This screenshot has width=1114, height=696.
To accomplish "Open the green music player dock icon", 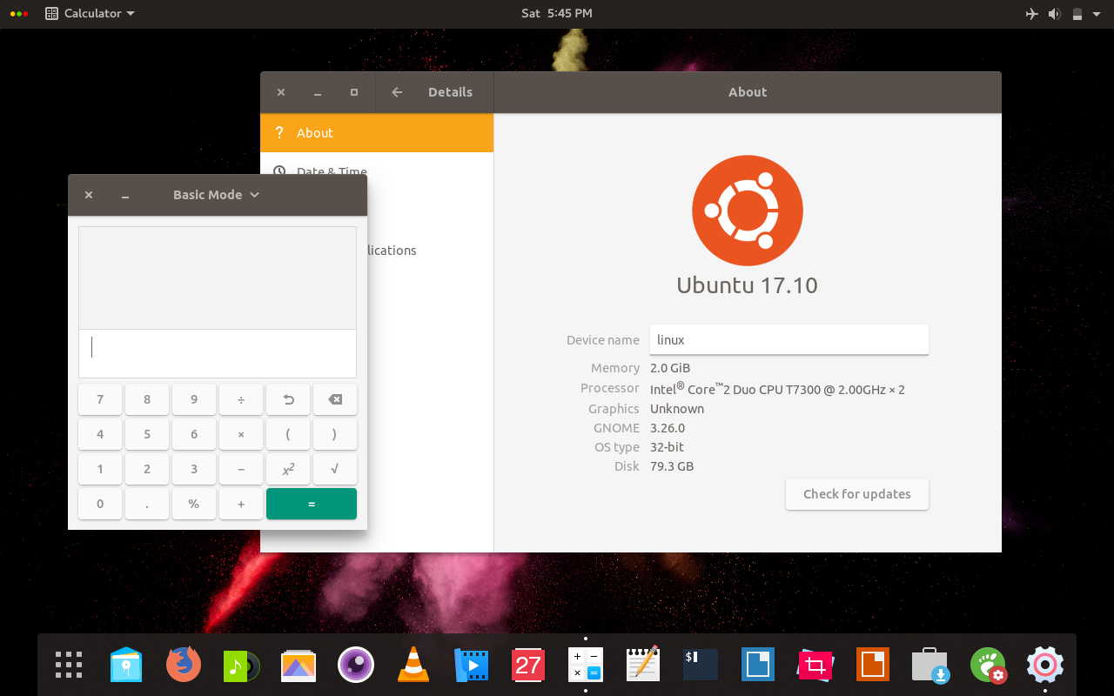I will pyautogui.click(x=241, y=666).
